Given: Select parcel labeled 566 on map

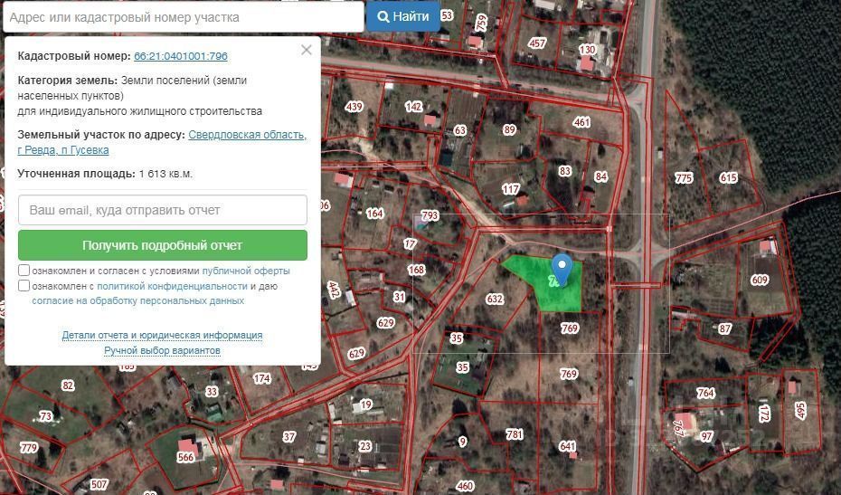Looking at the screenshot, I should coord(185,457).
